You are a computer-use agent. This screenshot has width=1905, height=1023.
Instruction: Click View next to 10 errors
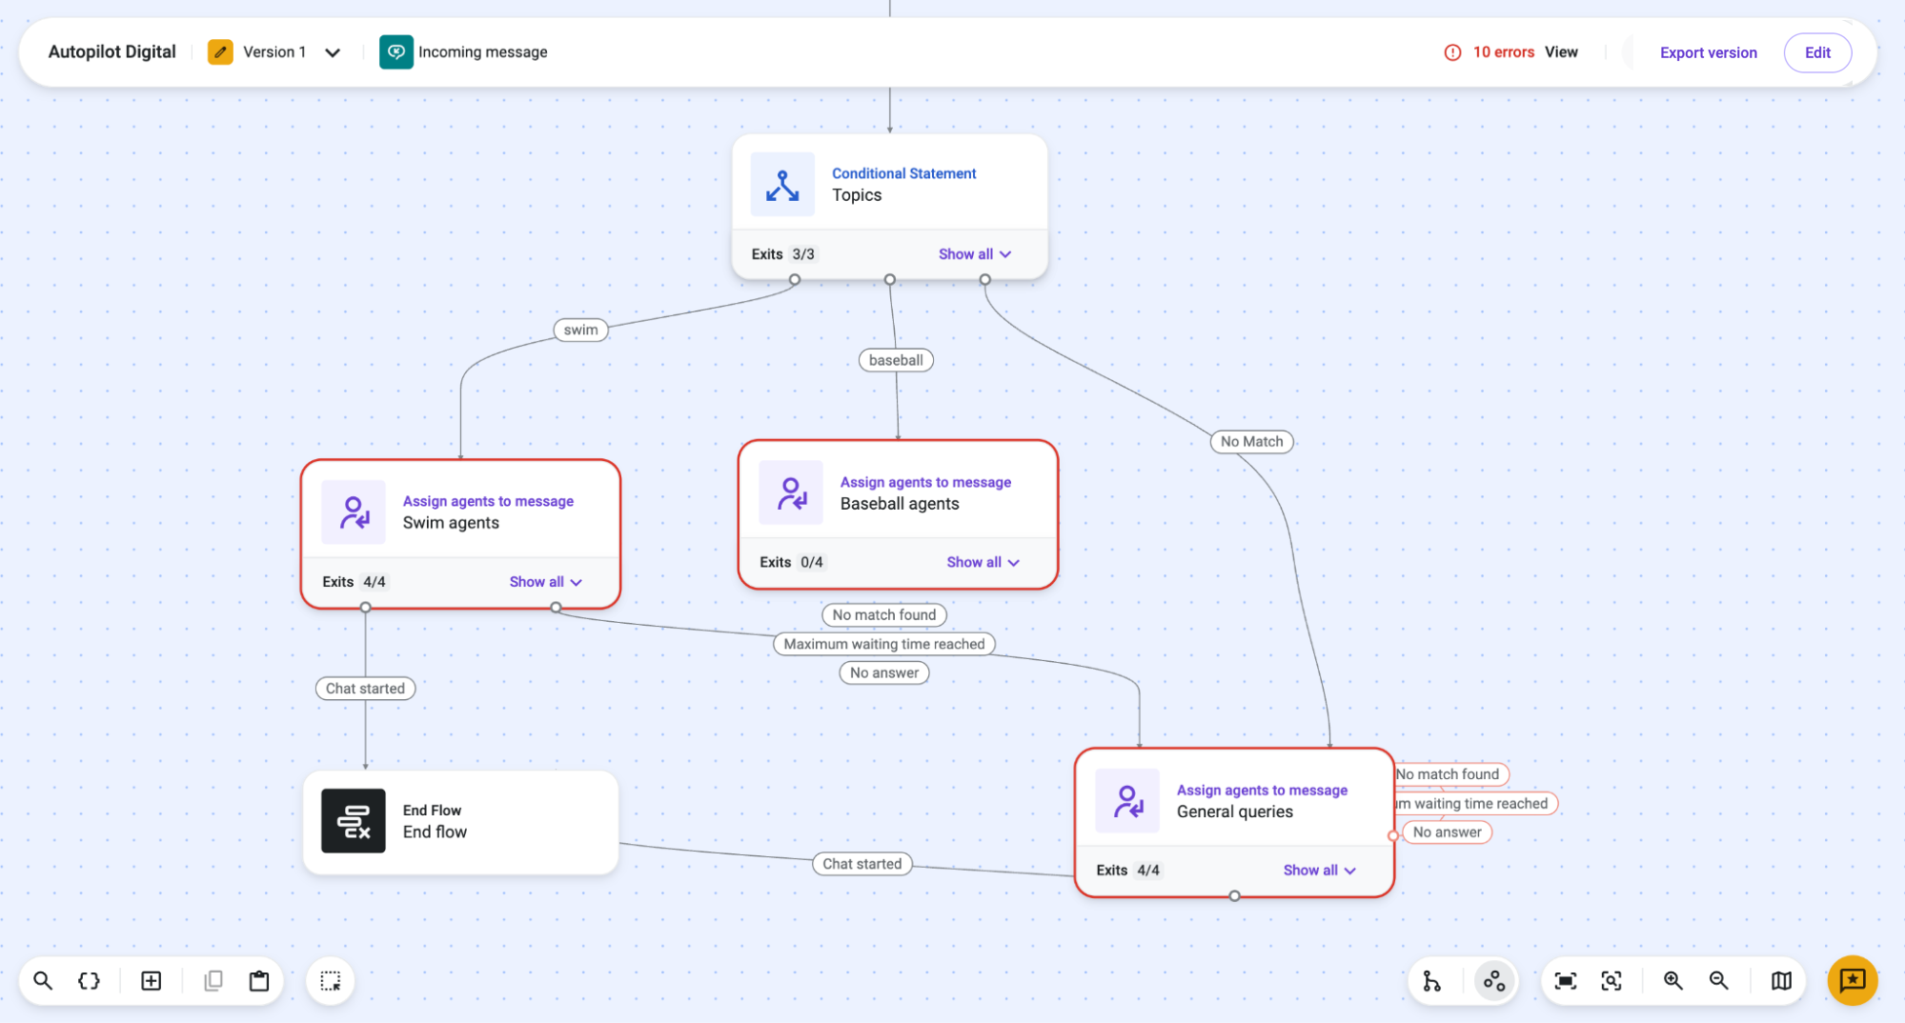click(1561, 51)
